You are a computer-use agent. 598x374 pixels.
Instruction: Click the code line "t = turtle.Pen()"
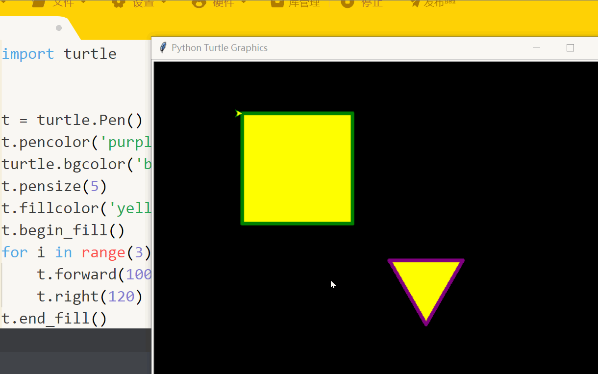click(72, 120)
